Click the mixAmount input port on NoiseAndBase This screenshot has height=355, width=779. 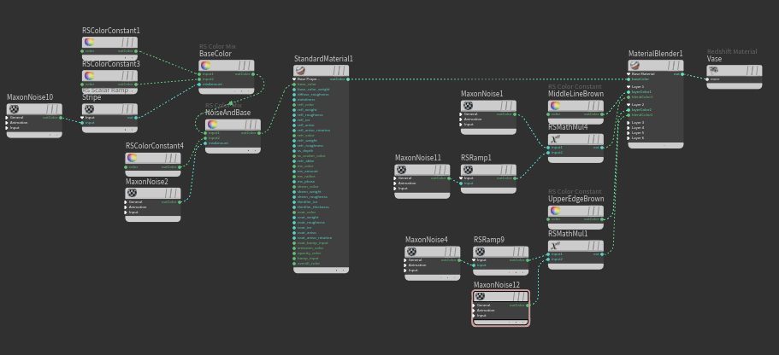pyautogui.click(x=206, y=143)
